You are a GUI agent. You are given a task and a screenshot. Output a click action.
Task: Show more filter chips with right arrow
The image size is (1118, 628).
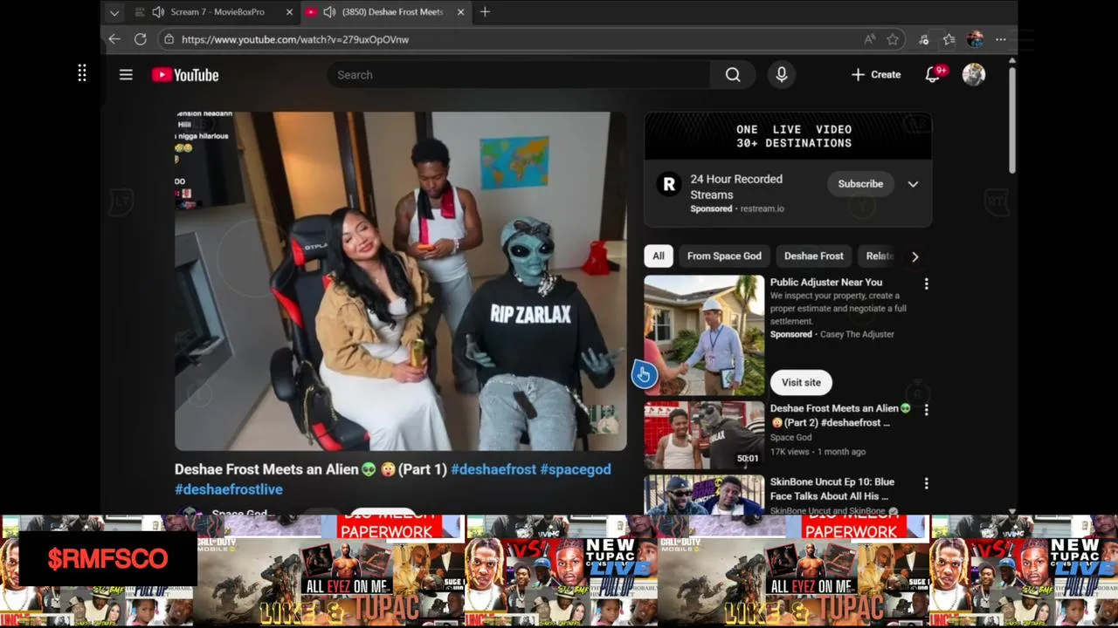coord(914,256)
